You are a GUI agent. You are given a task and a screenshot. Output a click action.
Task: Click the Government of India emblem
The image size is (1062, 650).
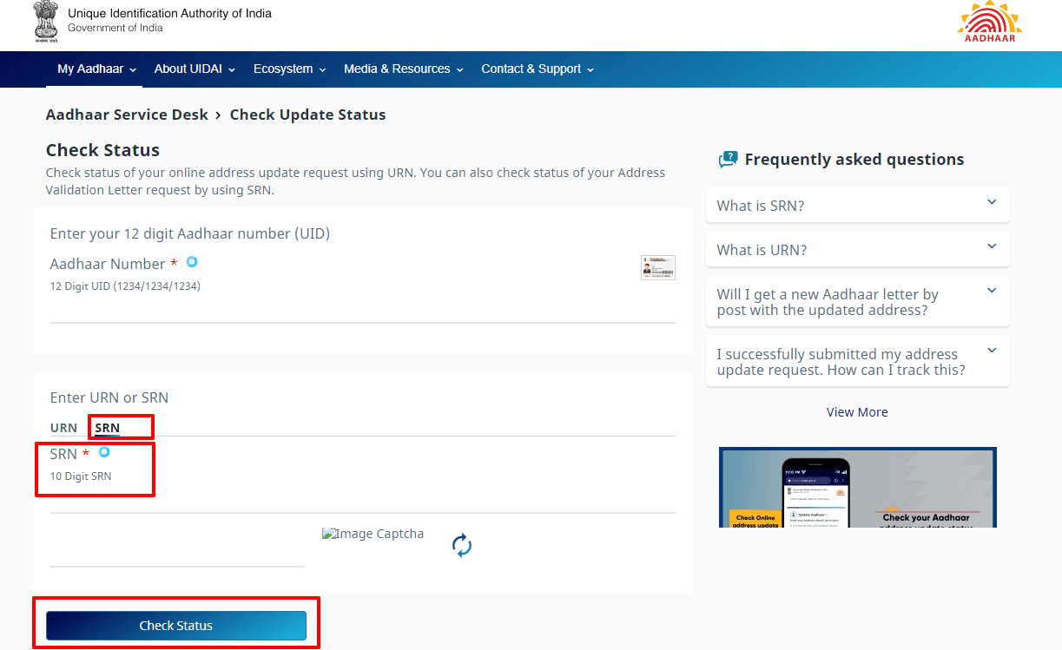click(46, 23)
